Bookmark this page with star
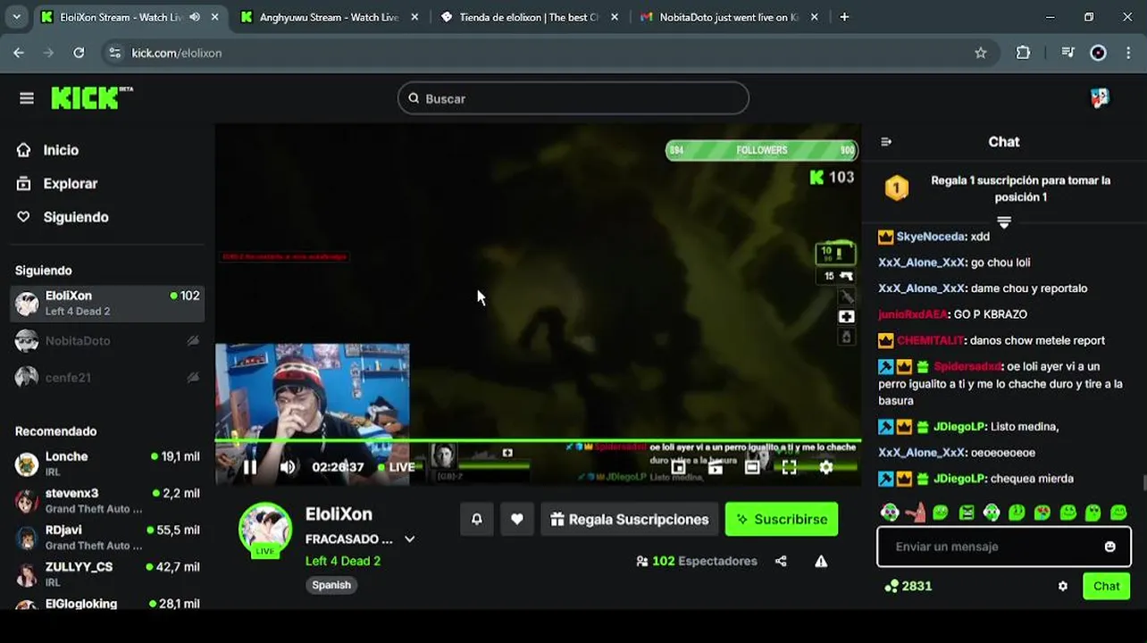This screenshot has height=643, width=1147. (981, 53)
